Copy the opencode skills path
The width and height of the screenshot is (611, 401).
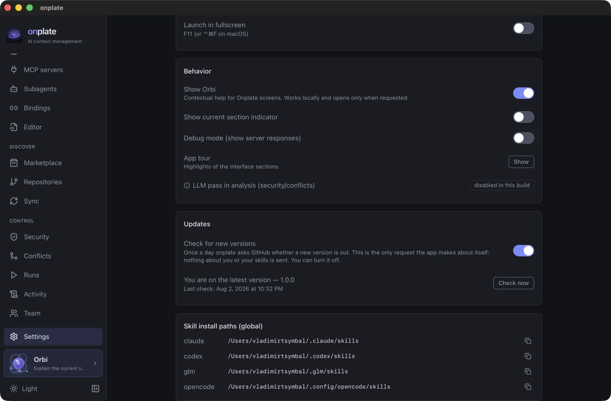(x=528, y=387)
